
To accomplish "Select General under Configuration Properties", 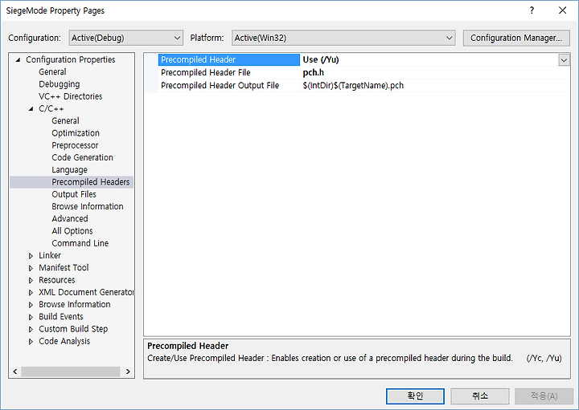I will pos(52,72).
